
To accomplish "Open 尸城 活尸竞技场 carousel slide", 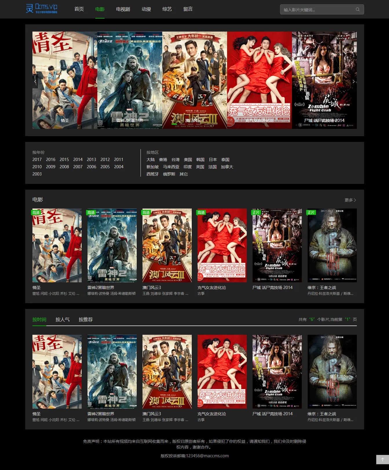I will [x=324, y=80].
